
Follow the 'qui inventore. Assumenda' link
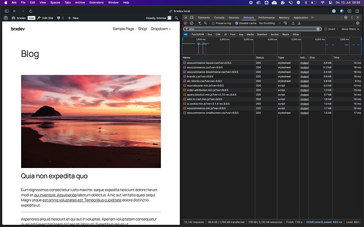tap(55, 195)
